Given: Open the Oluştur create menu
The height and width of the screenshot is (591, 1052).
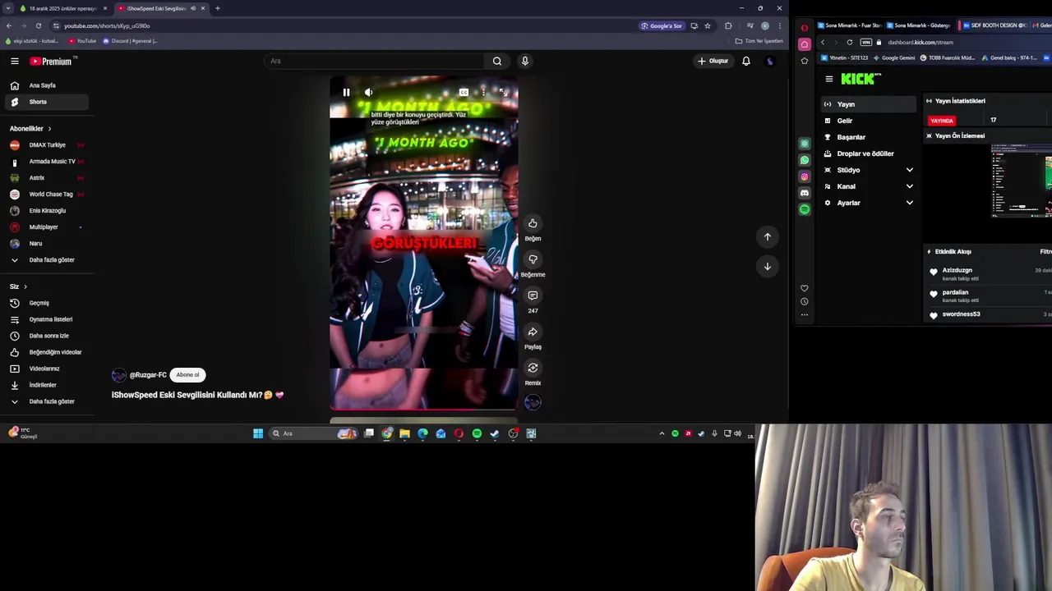Looking at the screenshot, I should 713,61.
